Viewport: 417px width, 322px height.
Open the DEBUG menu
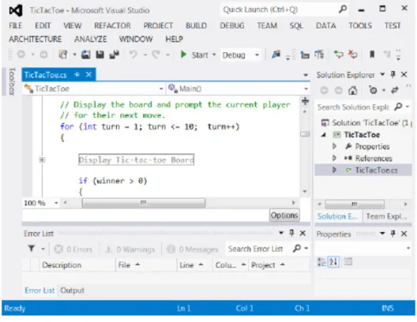(232, 25)
